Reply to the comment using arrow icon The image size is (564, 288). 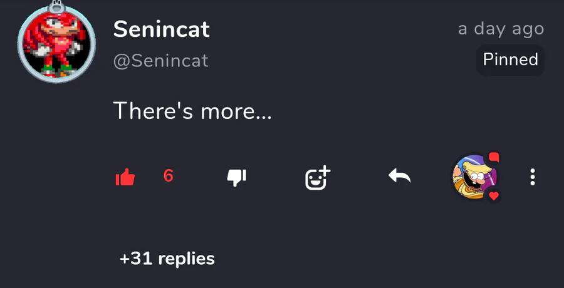[399, 177]
